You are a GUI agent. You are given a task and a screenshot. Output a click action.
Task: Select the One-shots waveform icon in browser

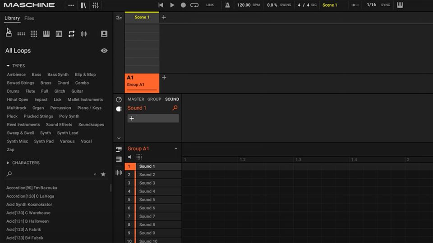[84, 34]
